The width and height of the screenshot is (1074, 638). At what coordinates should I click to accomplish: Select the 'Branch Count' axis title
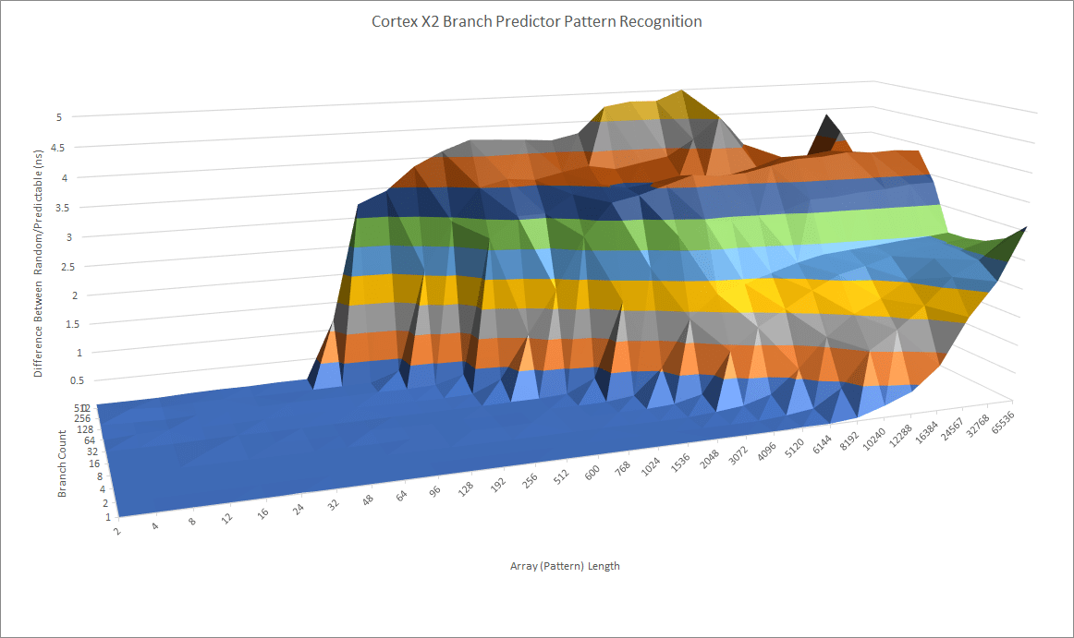62,463
